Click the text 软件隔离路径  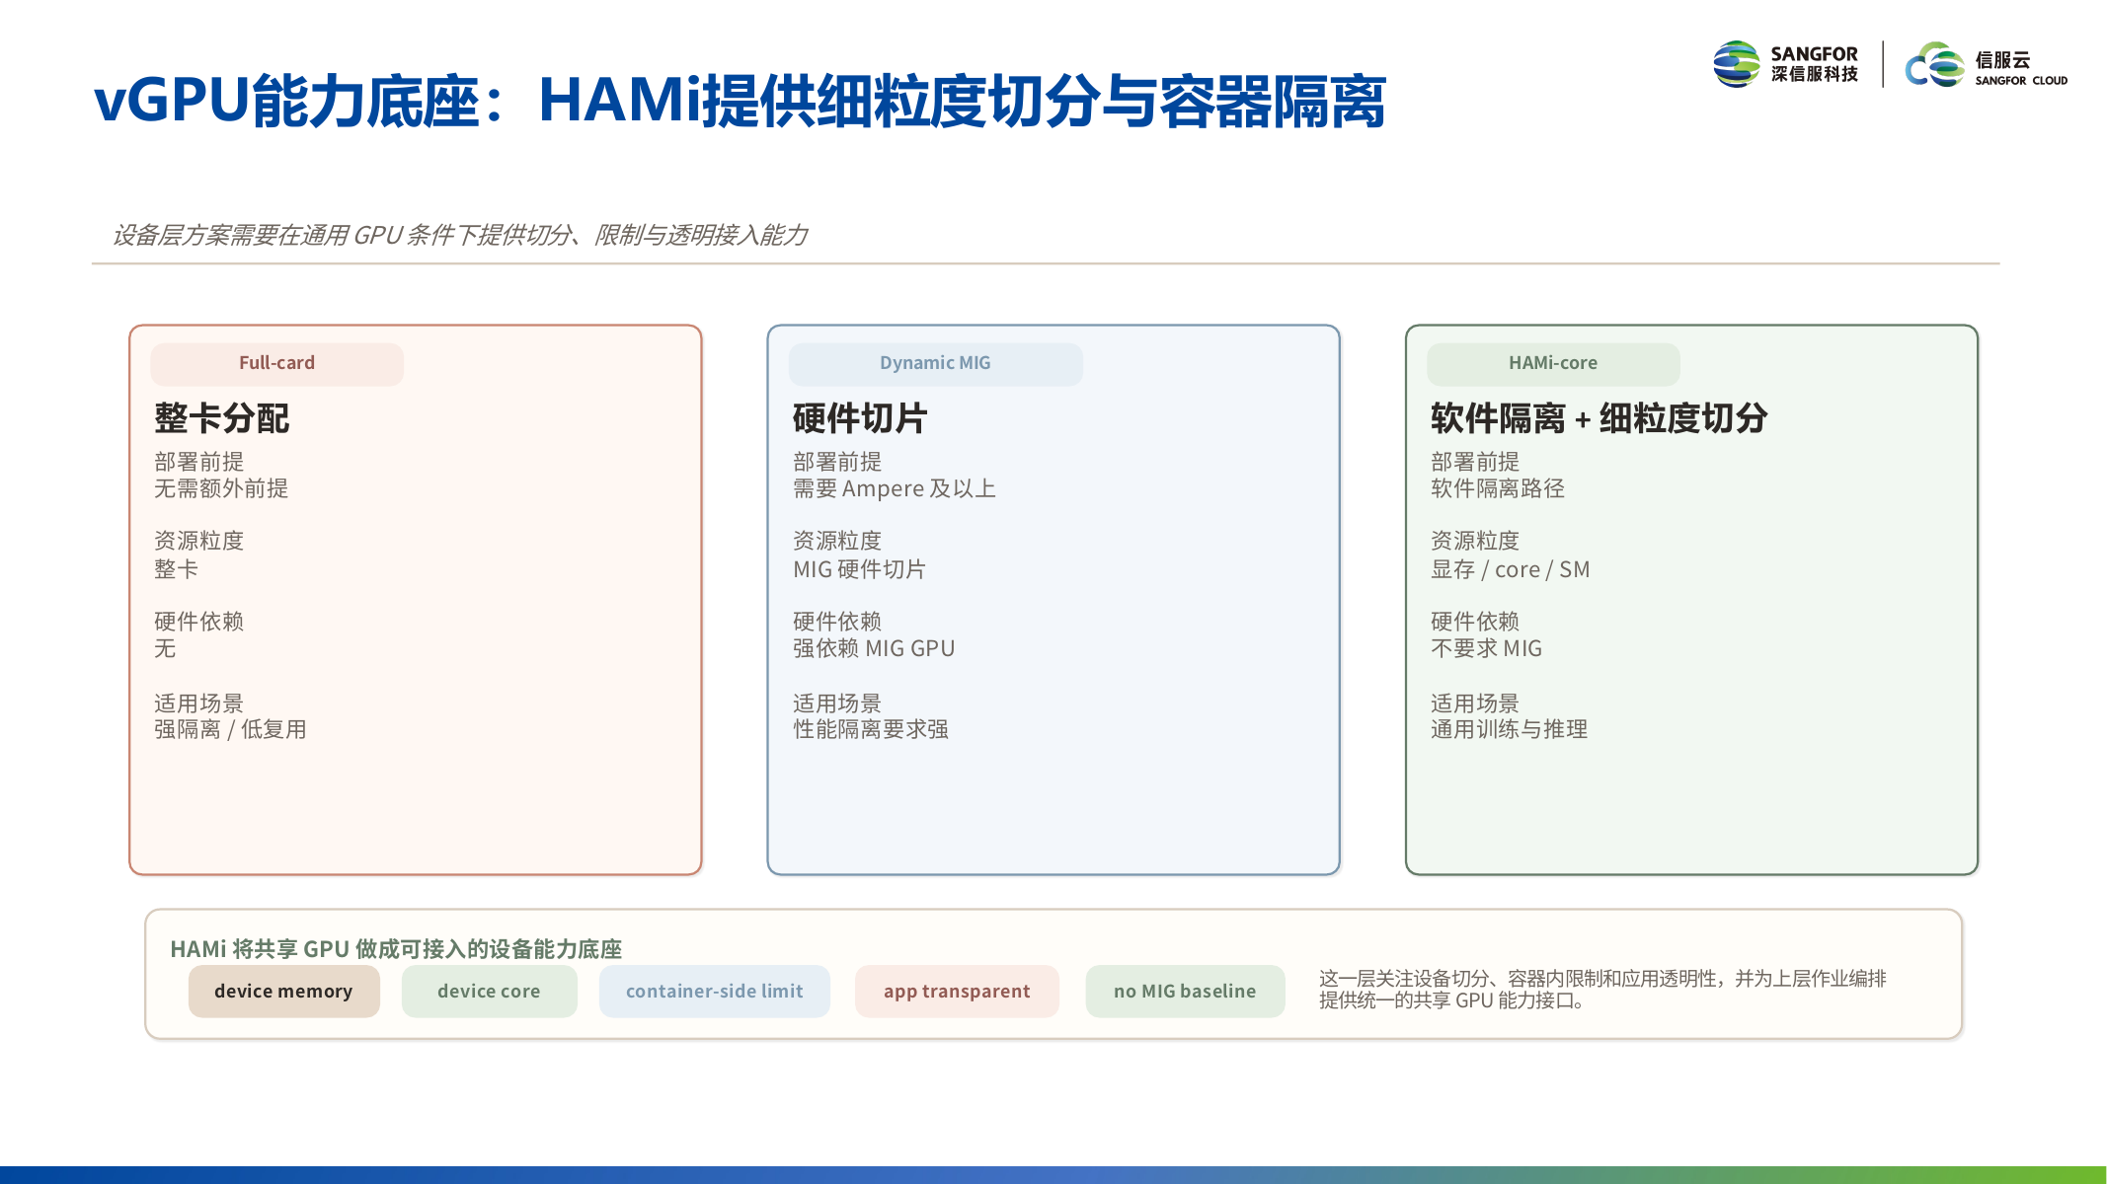click(1498, 488)
